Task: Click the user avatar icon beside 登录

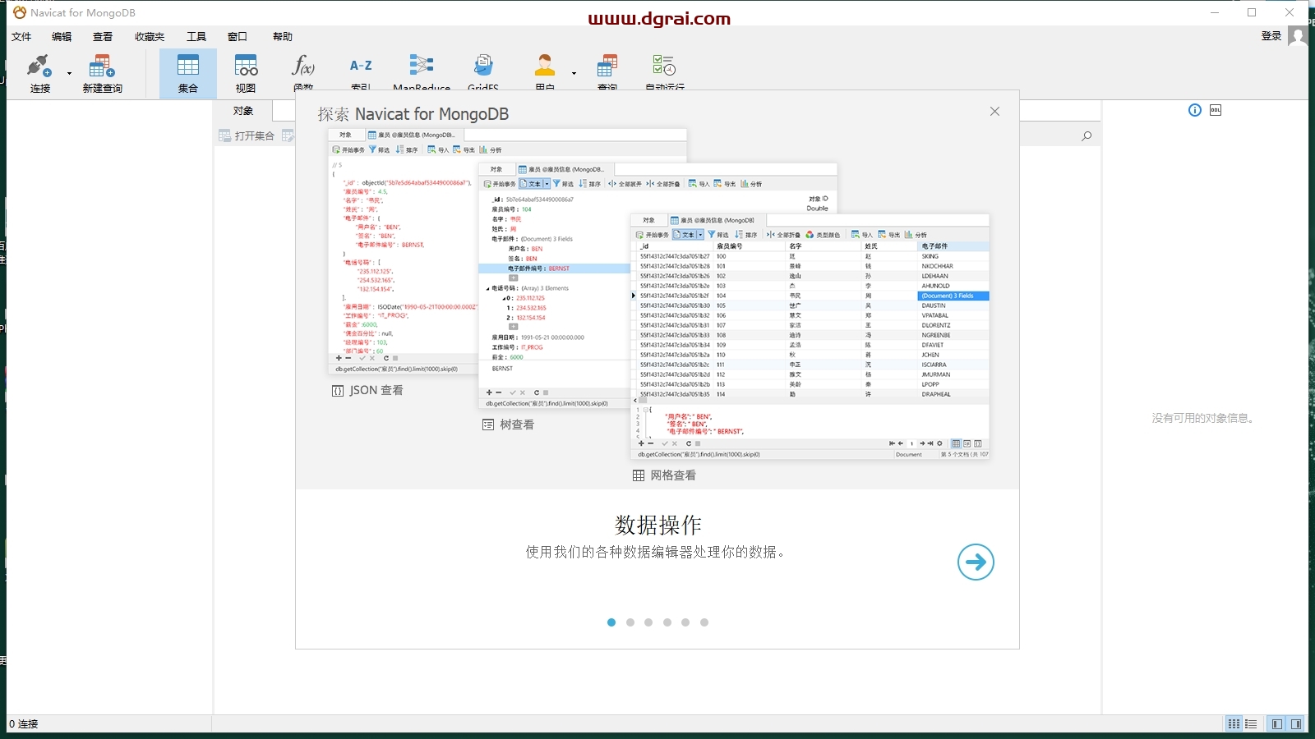Action: (1298, 36)
